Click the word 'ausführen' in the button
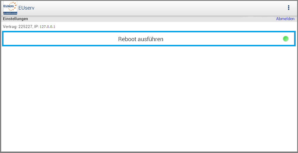 tap(150, 39)
